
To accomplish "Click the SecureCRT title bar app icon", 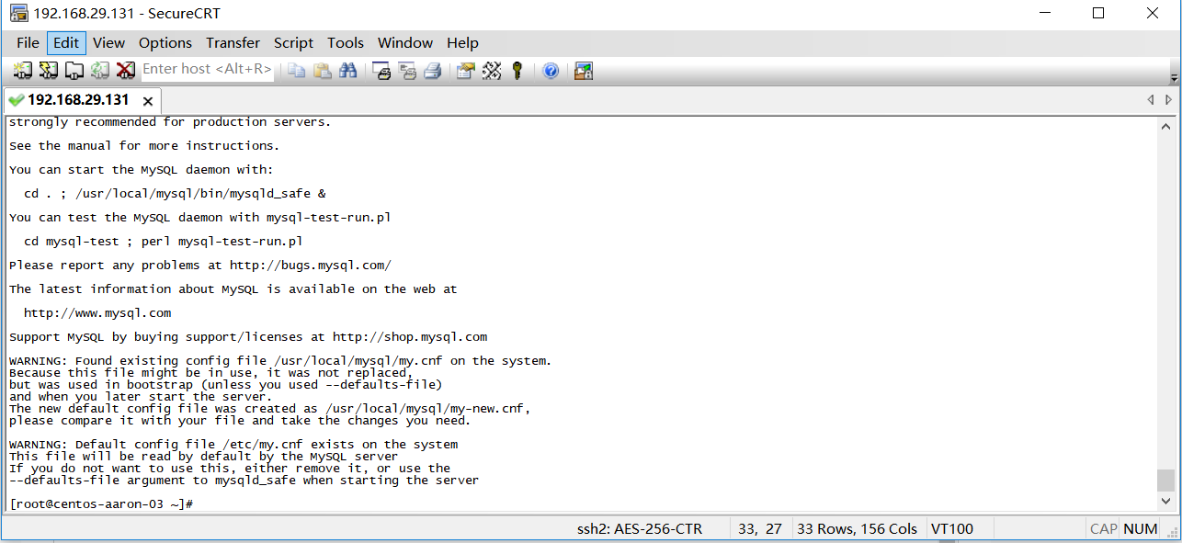I will (18, 13).
